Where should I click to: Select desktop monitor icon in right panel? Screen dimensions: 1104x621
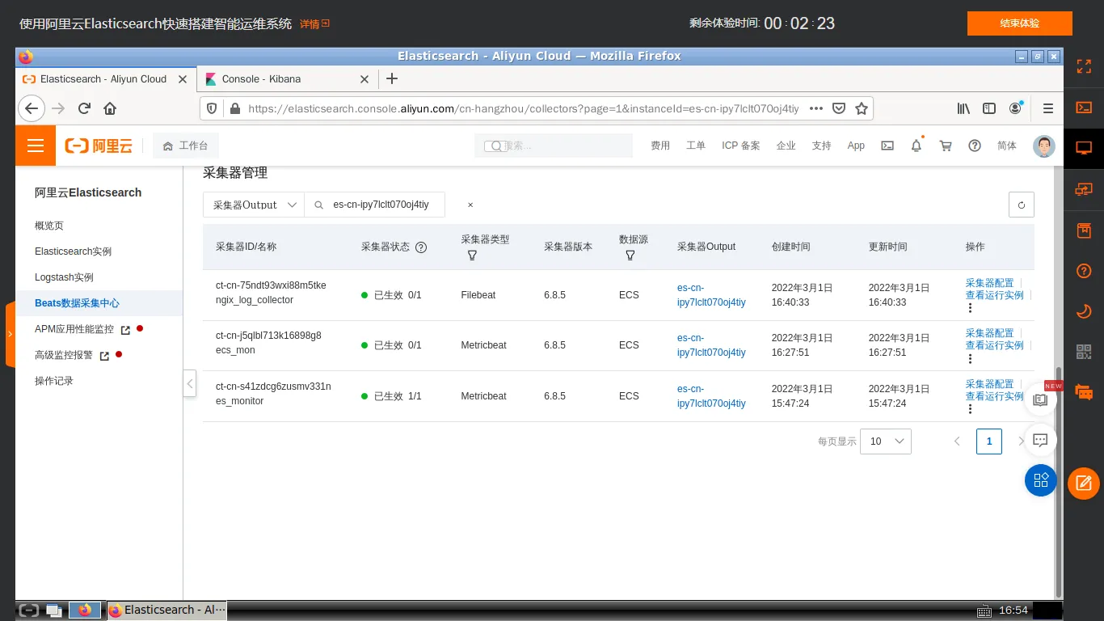1084,148
